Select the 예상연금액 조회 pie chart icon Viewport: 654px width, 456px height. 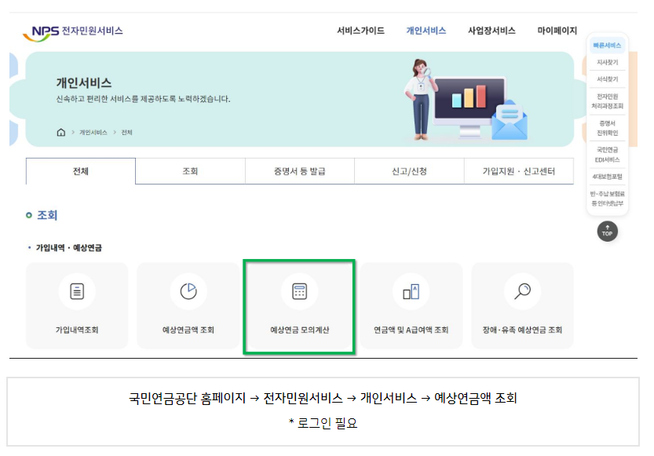(188, 290)
